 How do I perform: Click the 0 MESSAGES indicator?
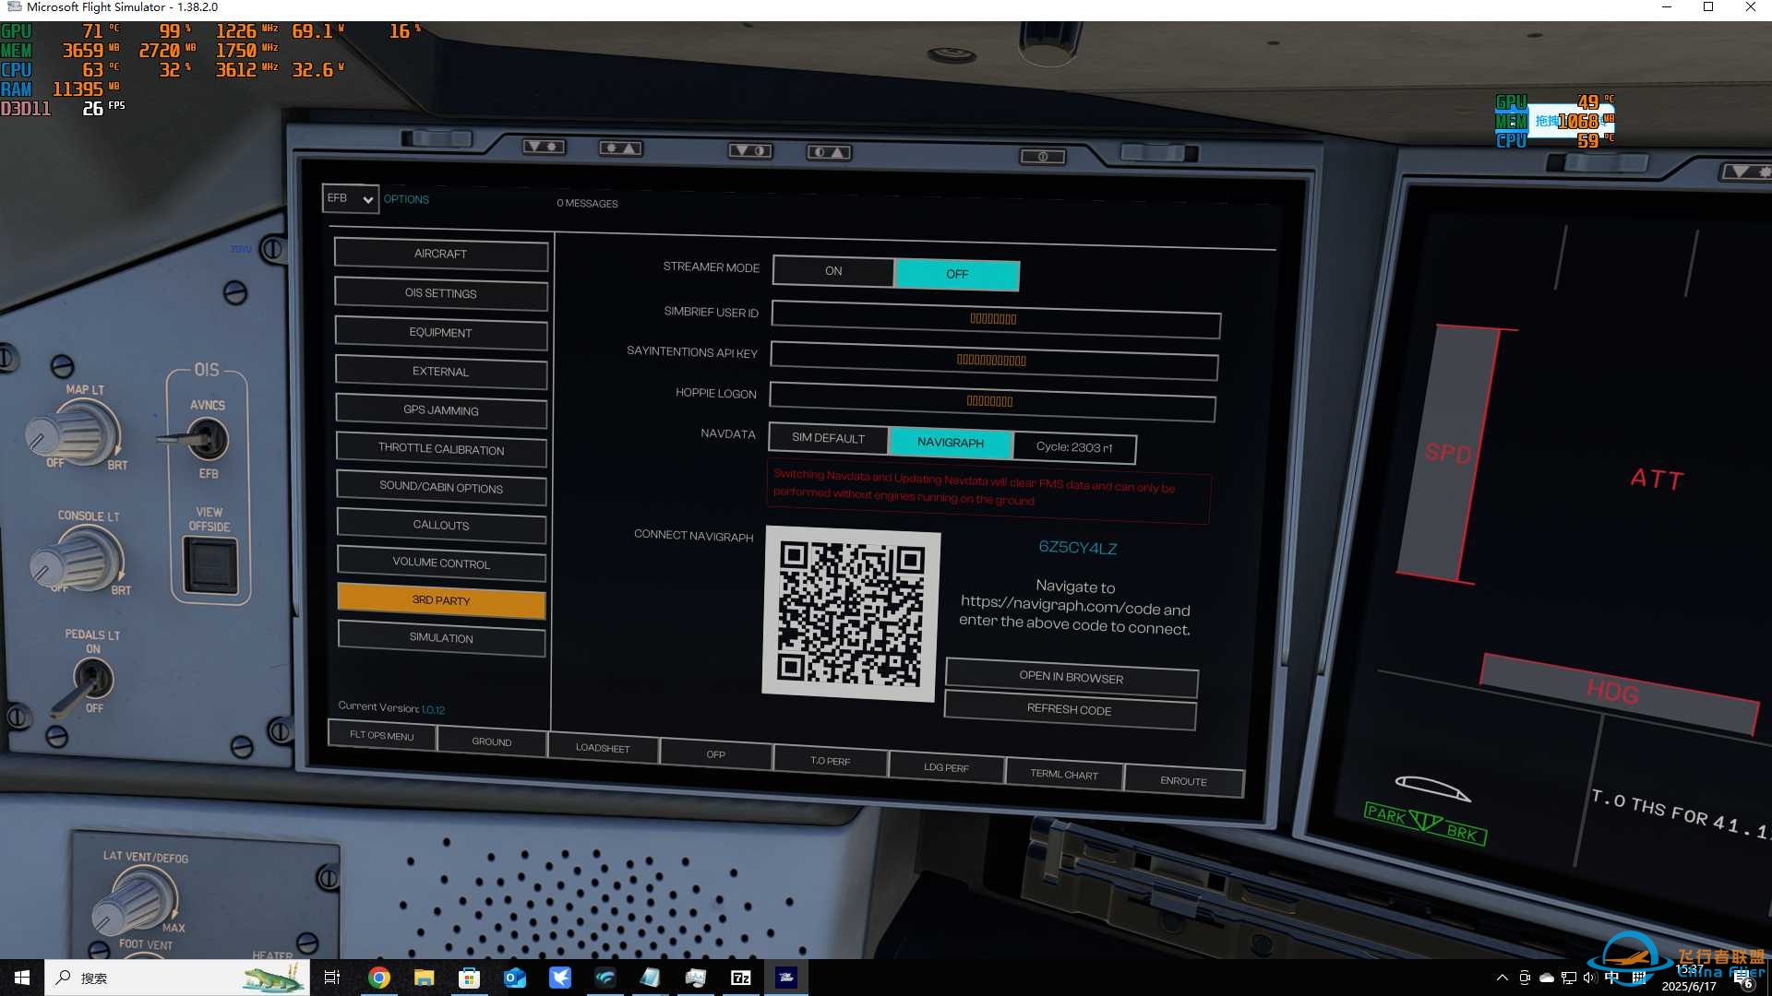(x=587, y=204)
